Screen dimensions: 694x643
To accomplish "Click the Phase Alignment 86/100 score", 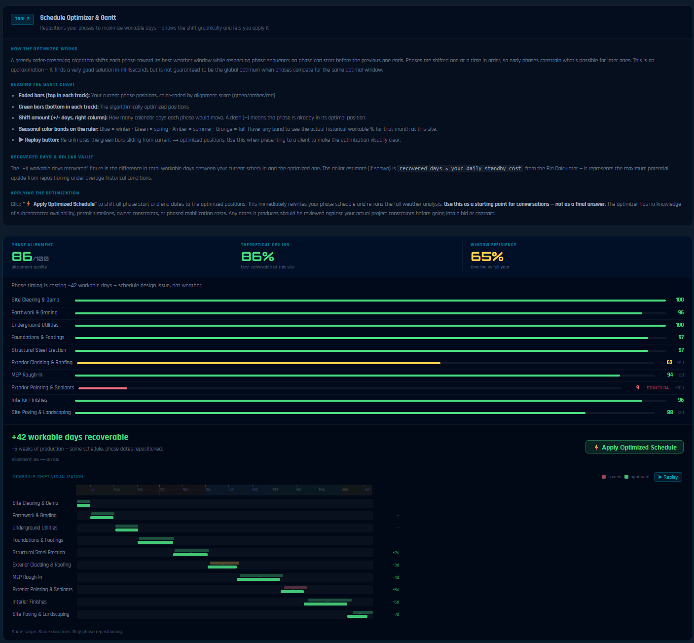I will click(30, 257).
